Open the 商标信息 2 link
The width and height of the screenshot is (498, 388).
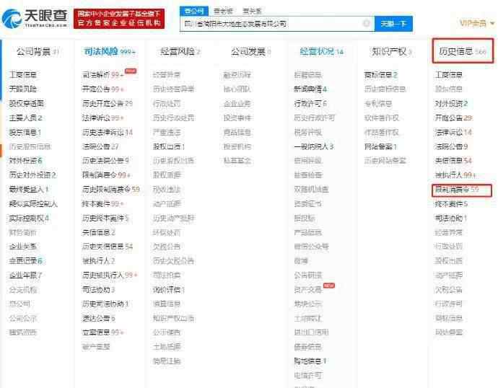click(380, 74)
